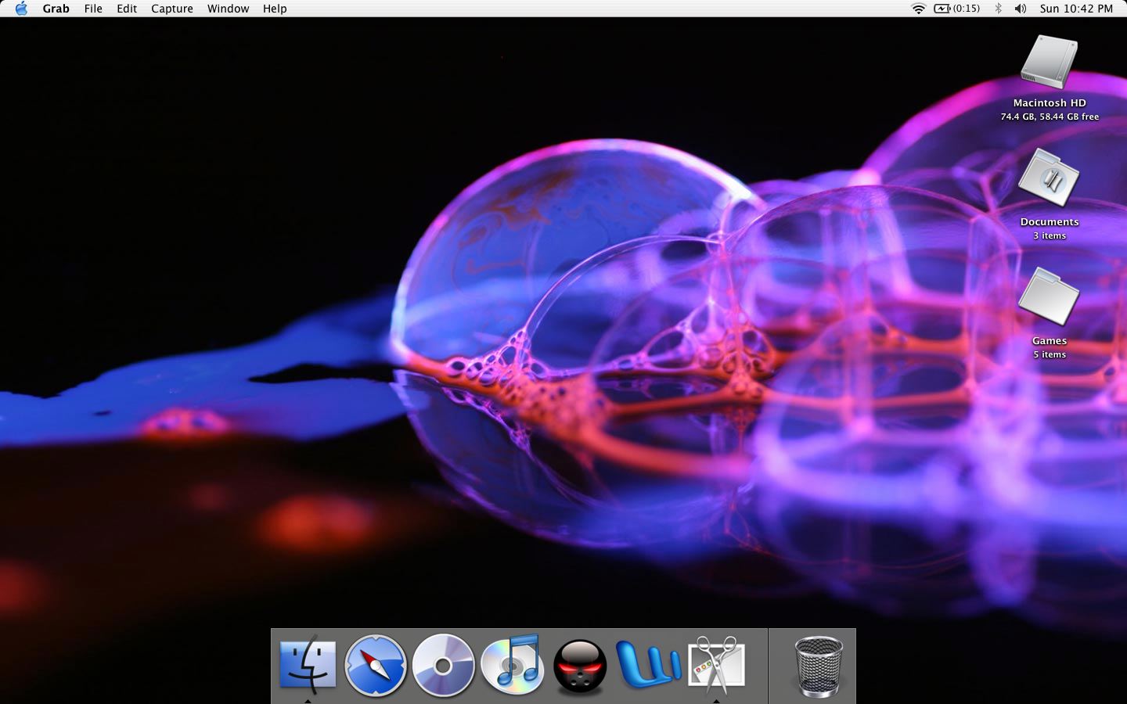Image resolution: width=1127 pixels, height=704 pixels.
Task: Open the Apple menu
Action: pyautogui.click(x=21, y=9)
